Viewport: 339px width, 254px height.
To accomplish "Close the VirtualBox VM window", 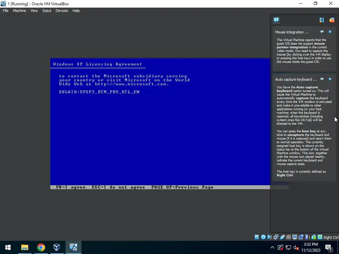I will click(331, 4).
